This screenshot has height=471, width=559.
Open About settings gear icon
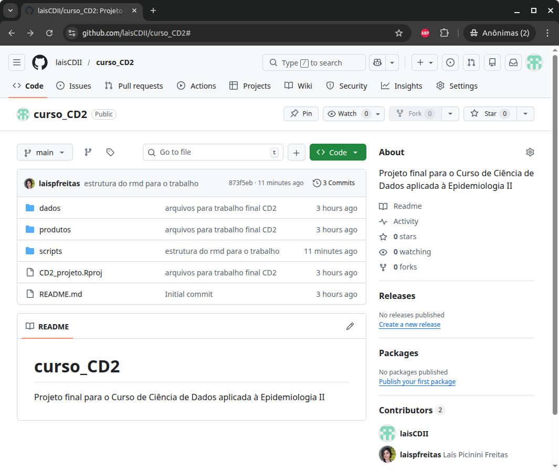pyautogui.click(x=530, y=152)
